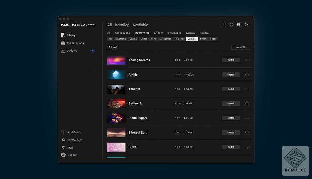Install Ethereal Earth
The width and height of the screenshot is (312, 179).
click(x=231, y=133)
